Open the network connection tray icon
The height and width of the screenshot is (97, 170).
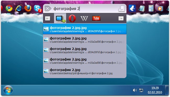coord(141,90)
